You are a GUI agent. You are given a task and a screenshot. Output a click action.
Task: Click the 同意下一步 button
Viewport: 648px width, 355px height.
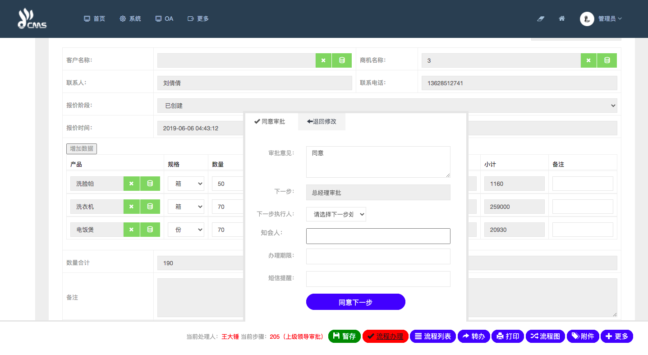coord(355,302)
